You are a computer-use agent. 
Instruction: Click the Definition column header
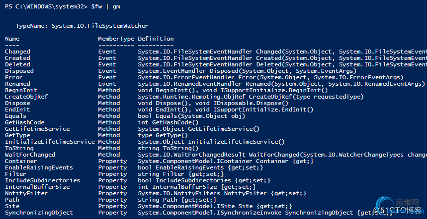click(156, 39)
